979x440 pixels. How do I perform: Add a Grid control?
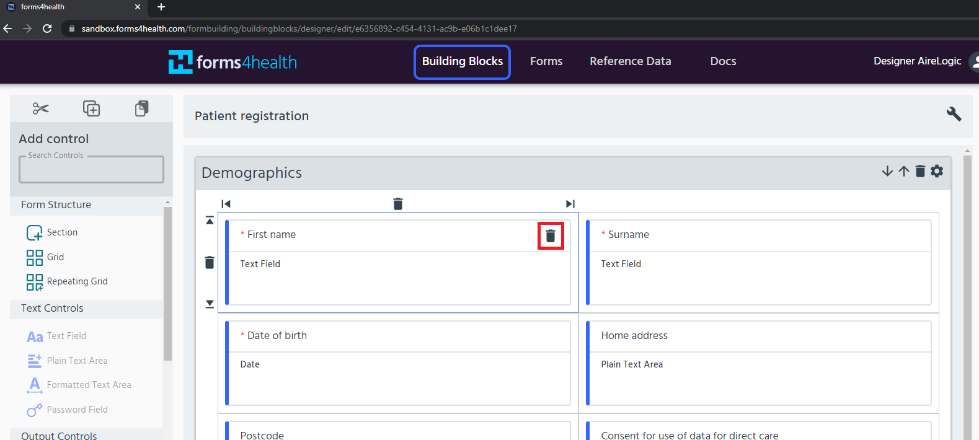pos(45,257)
